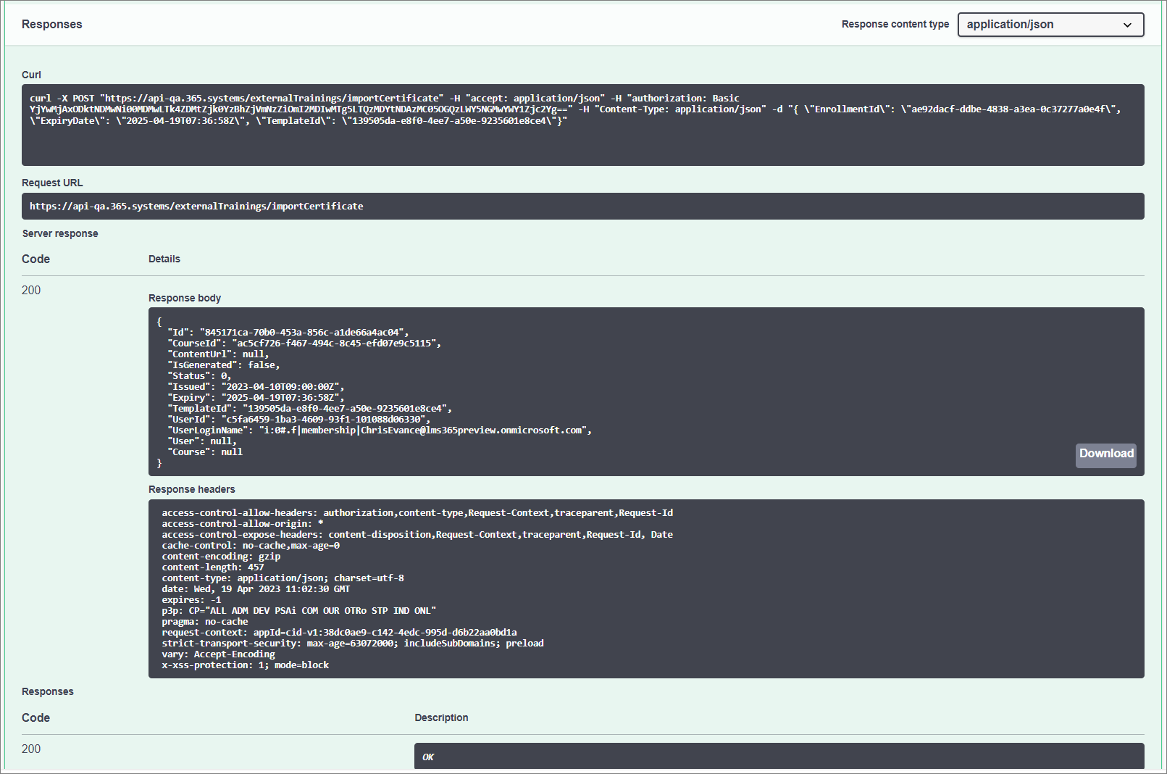Click the UserLoginName line in response body

(x=380, y=430)
